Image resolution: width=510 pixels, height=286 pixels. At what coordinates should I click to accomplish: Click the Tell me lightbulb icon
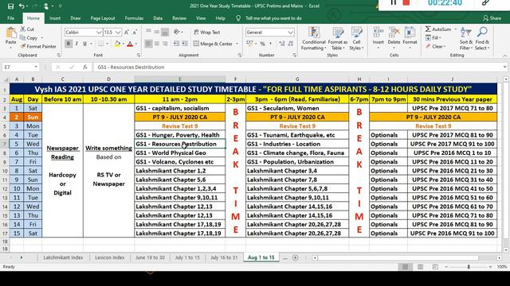[238, 18]
